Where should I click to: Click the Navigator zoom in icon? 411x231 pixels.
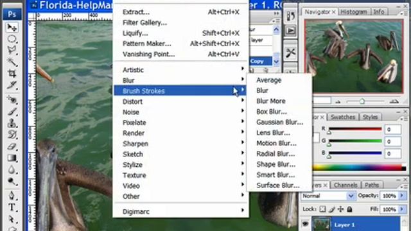coord(394,101)
